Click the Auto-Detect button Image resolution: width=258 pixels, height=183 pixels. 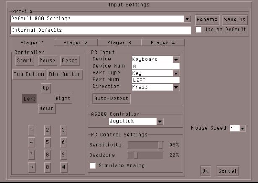(x=111, y=99)
